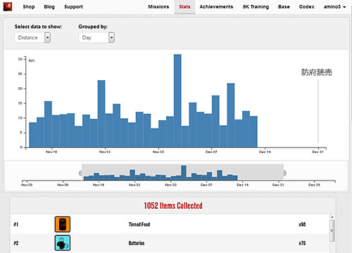352x253 pixels.
Task: Open the Blog page
Action: point(49,7)
